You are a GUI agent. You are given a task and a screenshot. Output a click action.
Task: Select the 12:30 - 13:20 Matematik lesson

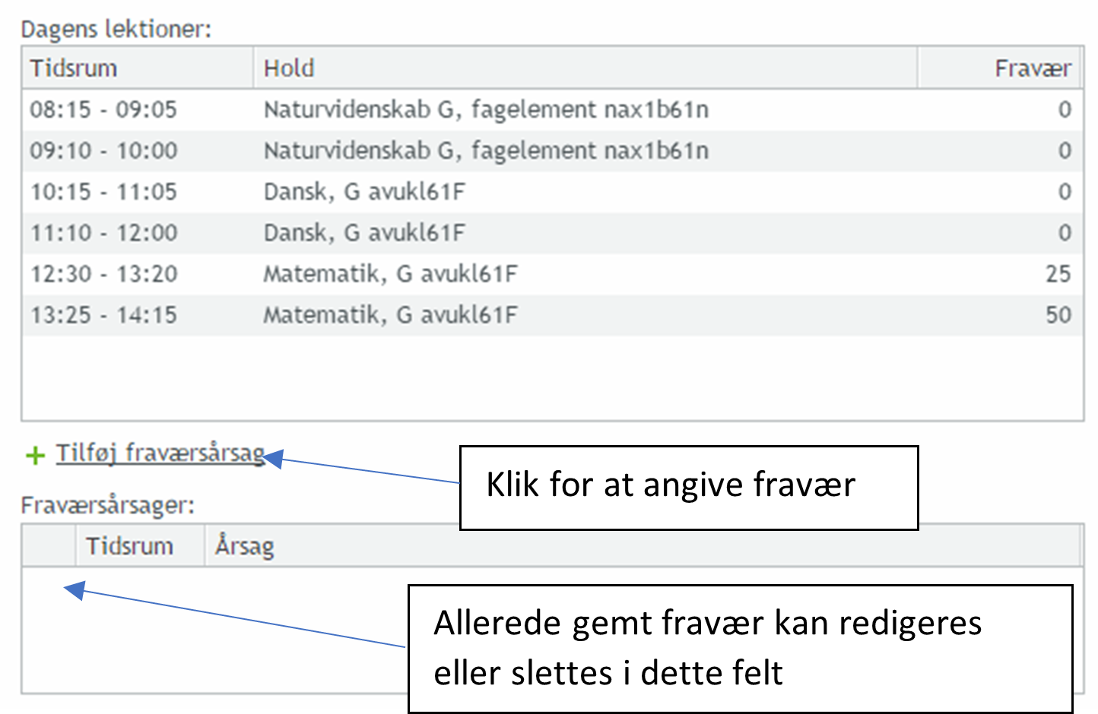pyautogui.click(x=390, y=274)
